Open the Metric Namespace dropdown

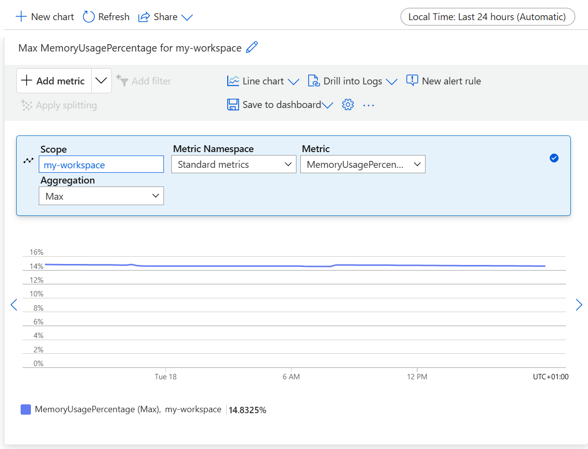coord(233,164)
